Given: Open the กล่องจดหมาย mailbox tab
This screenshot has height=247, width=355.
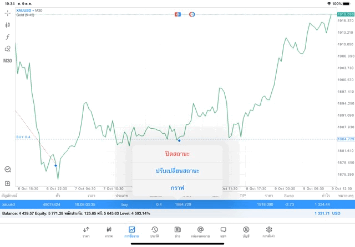Looking at the screenshot, I should 200,232.
